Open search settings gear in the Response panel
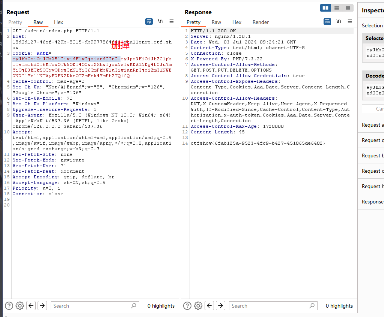The width and height of the screenshot is (384, 317). click(198, 306)
